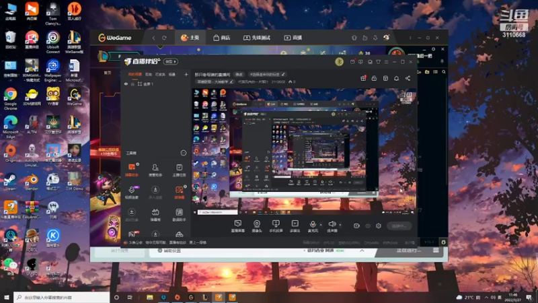
Task: Expand speaker options arrow
Action: coord(340,225)
